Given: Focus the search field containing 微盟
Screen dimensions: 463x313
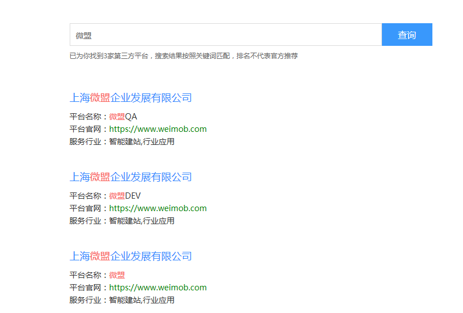Looking at the screenshot, I should pos(226,35).
